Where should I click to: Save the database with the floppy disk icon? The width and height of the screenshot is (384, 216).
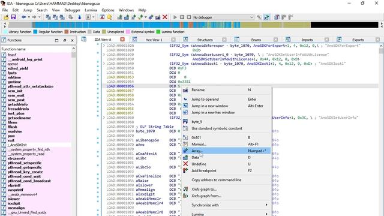coord(13,17)
